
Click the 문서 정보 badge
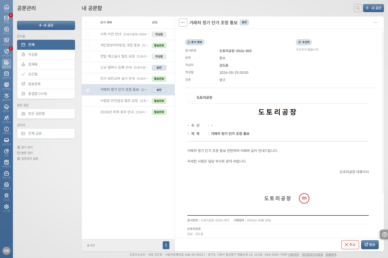point(195,42)
